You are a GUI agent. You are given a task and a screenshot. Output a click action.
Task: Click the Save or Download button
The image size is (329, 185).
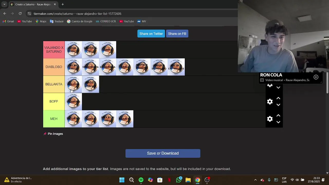163,153
